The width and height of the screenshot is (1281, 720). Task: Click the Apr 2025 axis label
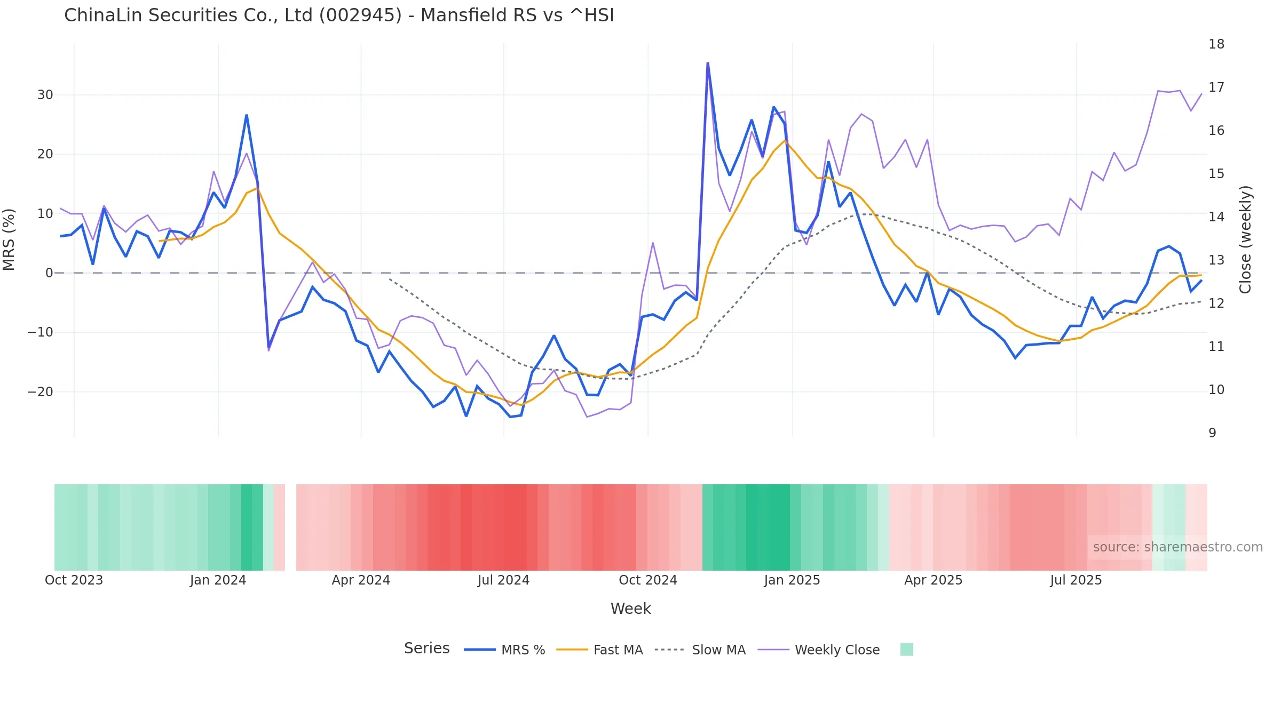coord(934,580)
